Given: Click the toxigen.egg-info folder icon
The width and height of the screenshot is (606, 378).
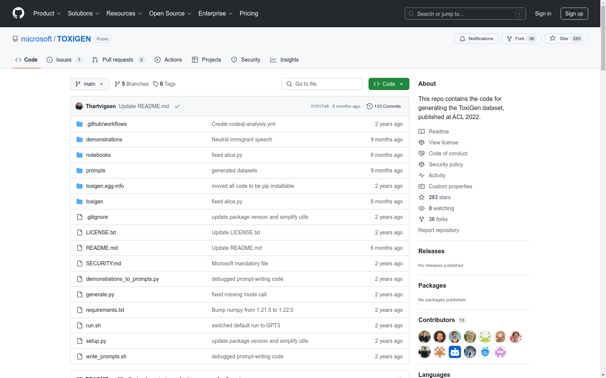Looking at the screenshot, I should [80, 186].
